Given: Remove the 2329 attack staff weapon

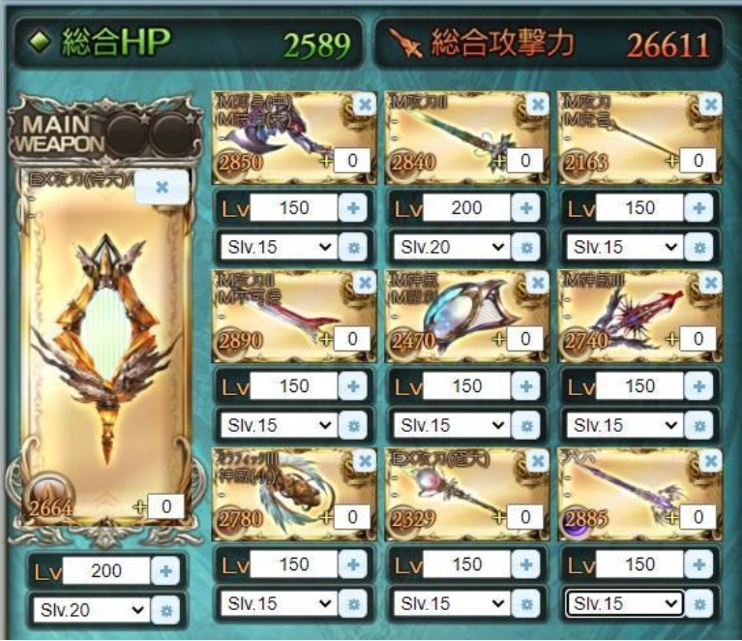Looking at the screenshot, I should [538, 461].
